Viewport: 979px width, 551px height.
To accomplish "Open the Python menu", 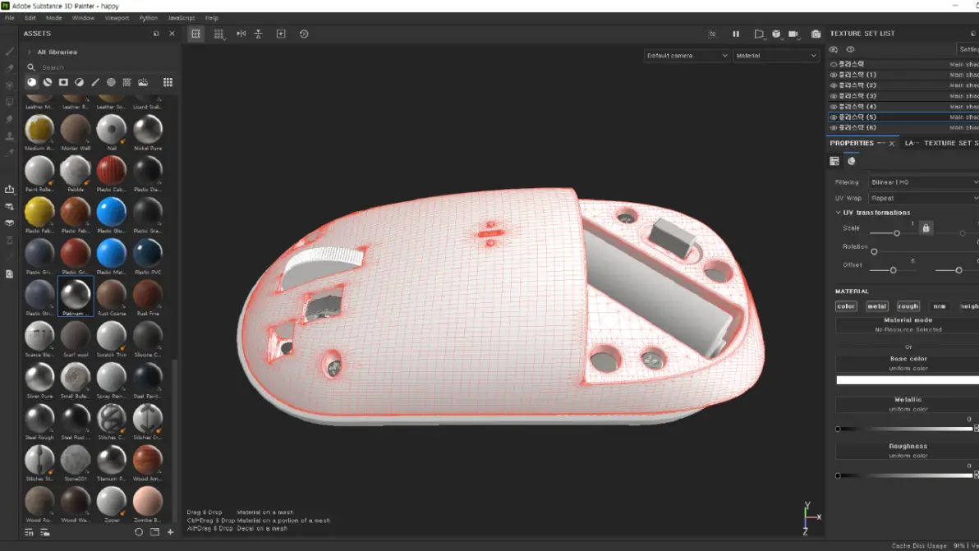I will click(x=149, y=17).
